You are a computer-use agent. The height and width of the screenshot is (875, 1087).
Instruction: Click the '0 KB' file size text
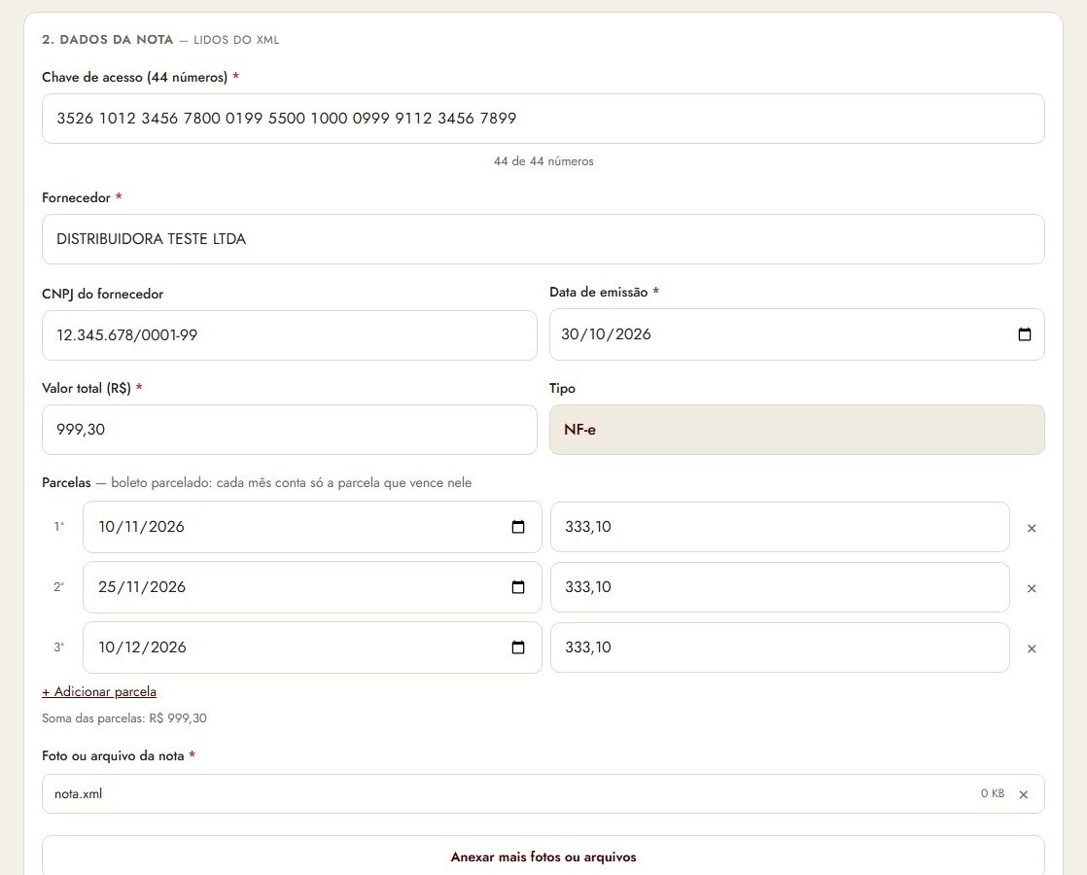[992, 794]
